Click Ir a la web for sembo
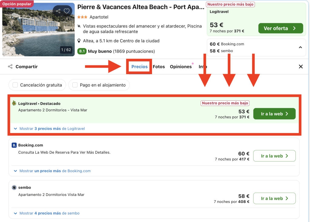The image size is (310, 222). click(x=274, y=198)
